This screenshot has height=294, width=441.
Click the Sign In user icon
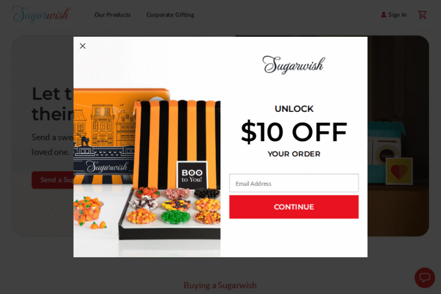pos(384,14)
